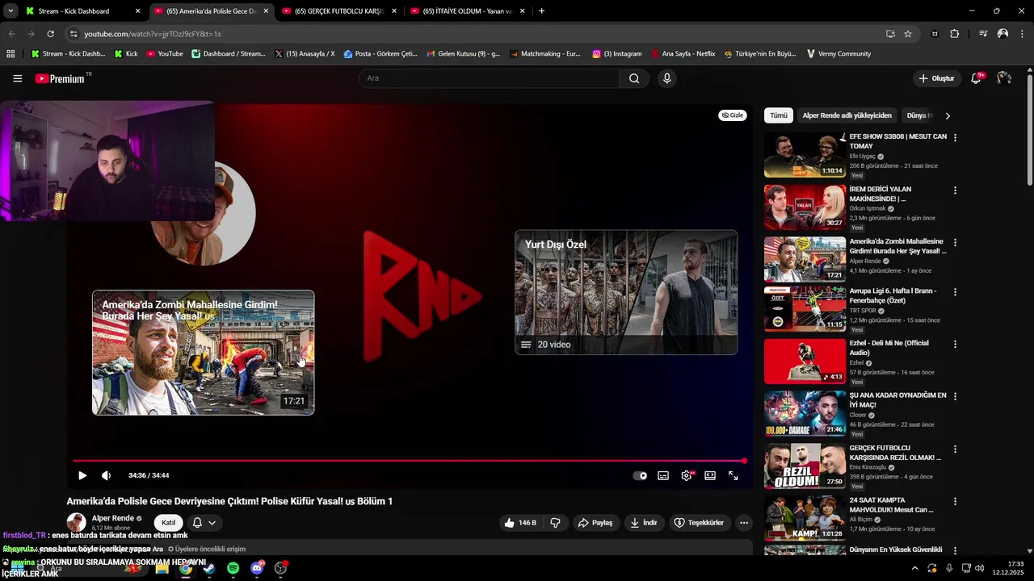
Task: Join the channel with Katıl button
Action: (168, 523)
